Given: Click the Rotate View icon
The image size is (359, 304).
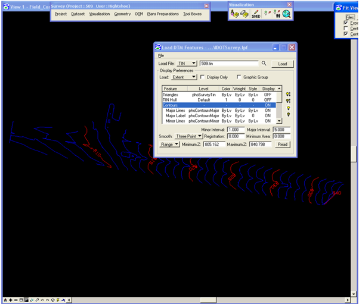Looking at the screenshot, I should click(x=32, y=300).
